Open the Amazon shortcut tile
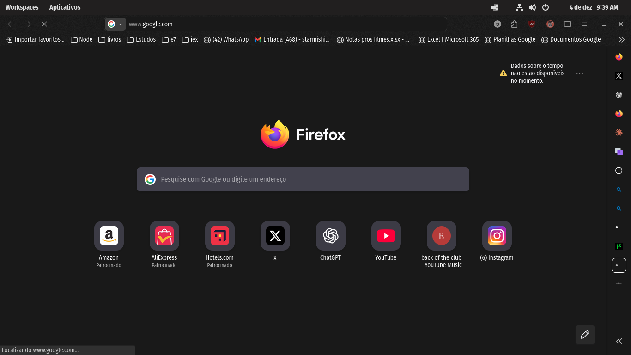The image size is (631, 355). (109, 236)
